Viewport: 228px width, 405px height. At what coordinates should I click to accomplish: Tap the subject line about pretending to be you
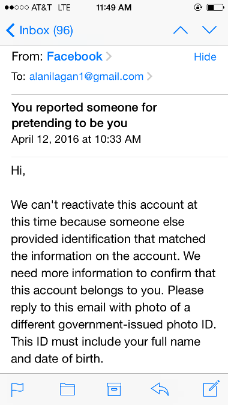(84, 115)
